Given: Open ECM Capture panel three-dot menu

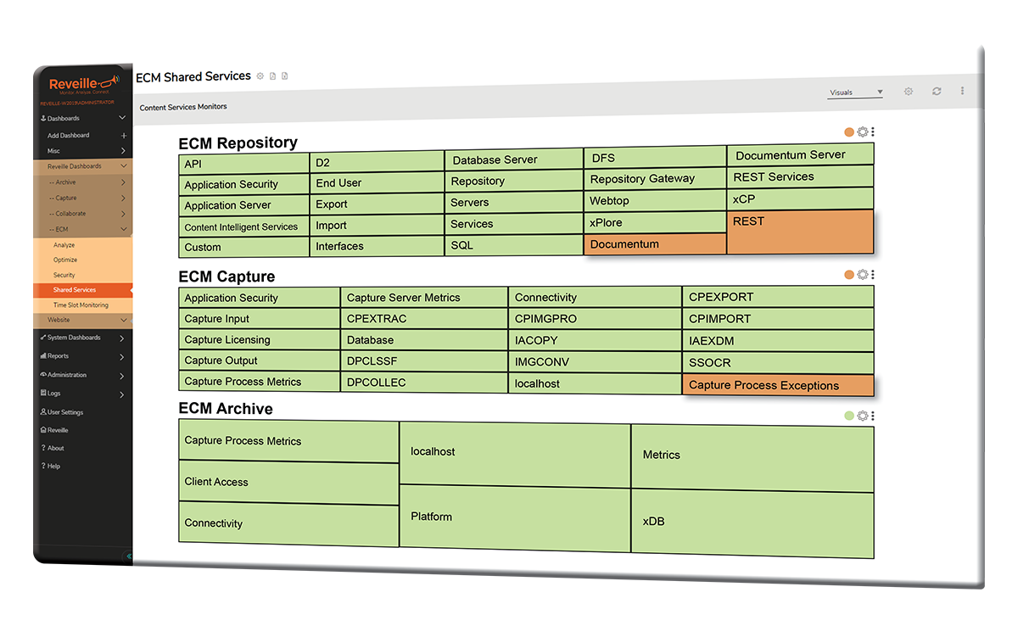Looking at the screenshot, I should (873, 275).
